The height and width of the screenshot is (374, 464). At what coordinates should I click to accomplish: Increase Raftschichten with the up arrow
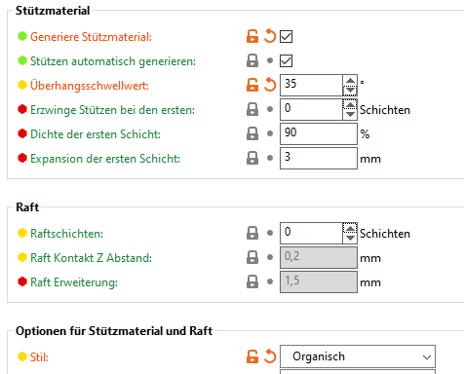350,229
